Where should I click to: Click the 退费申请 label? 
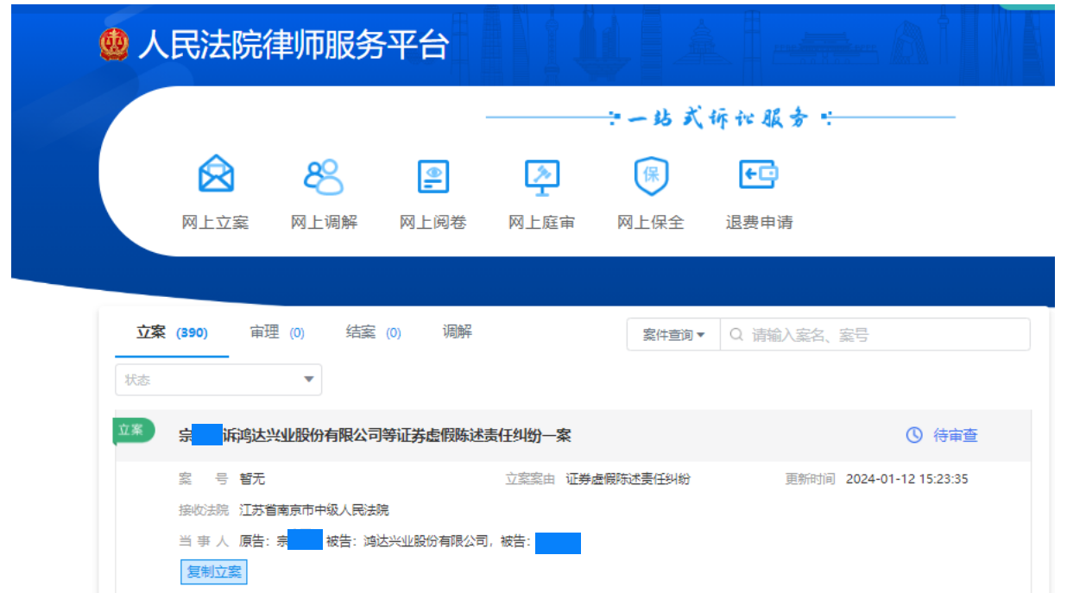[x=760, y=223]
